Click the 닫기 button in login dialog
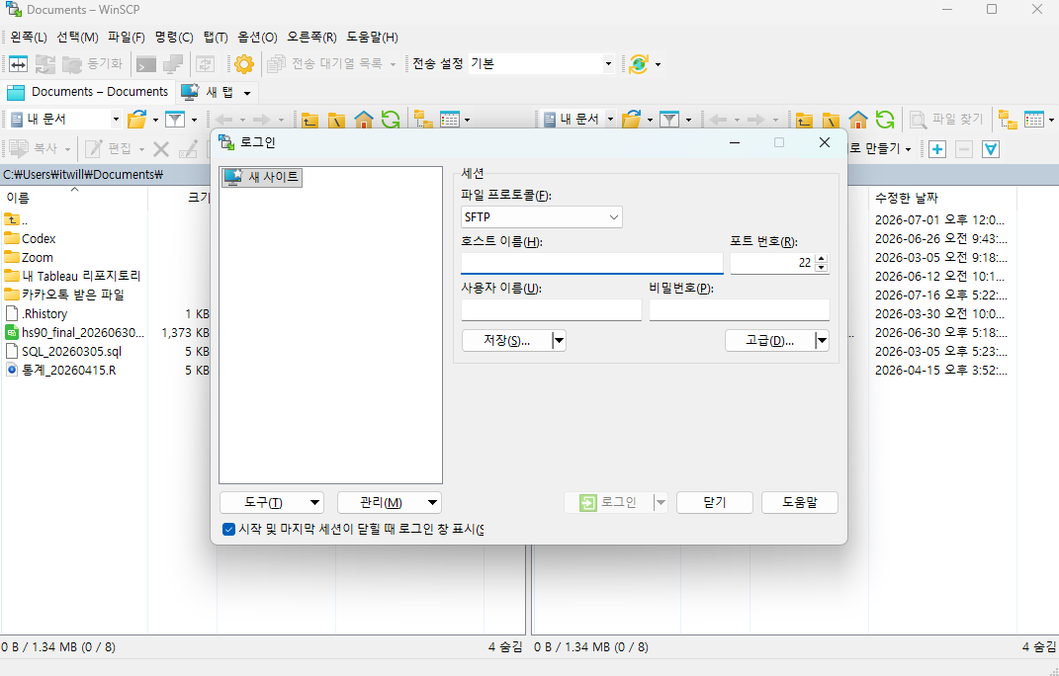Screen dimensions: 1059x676 click(x=715, y=502)
